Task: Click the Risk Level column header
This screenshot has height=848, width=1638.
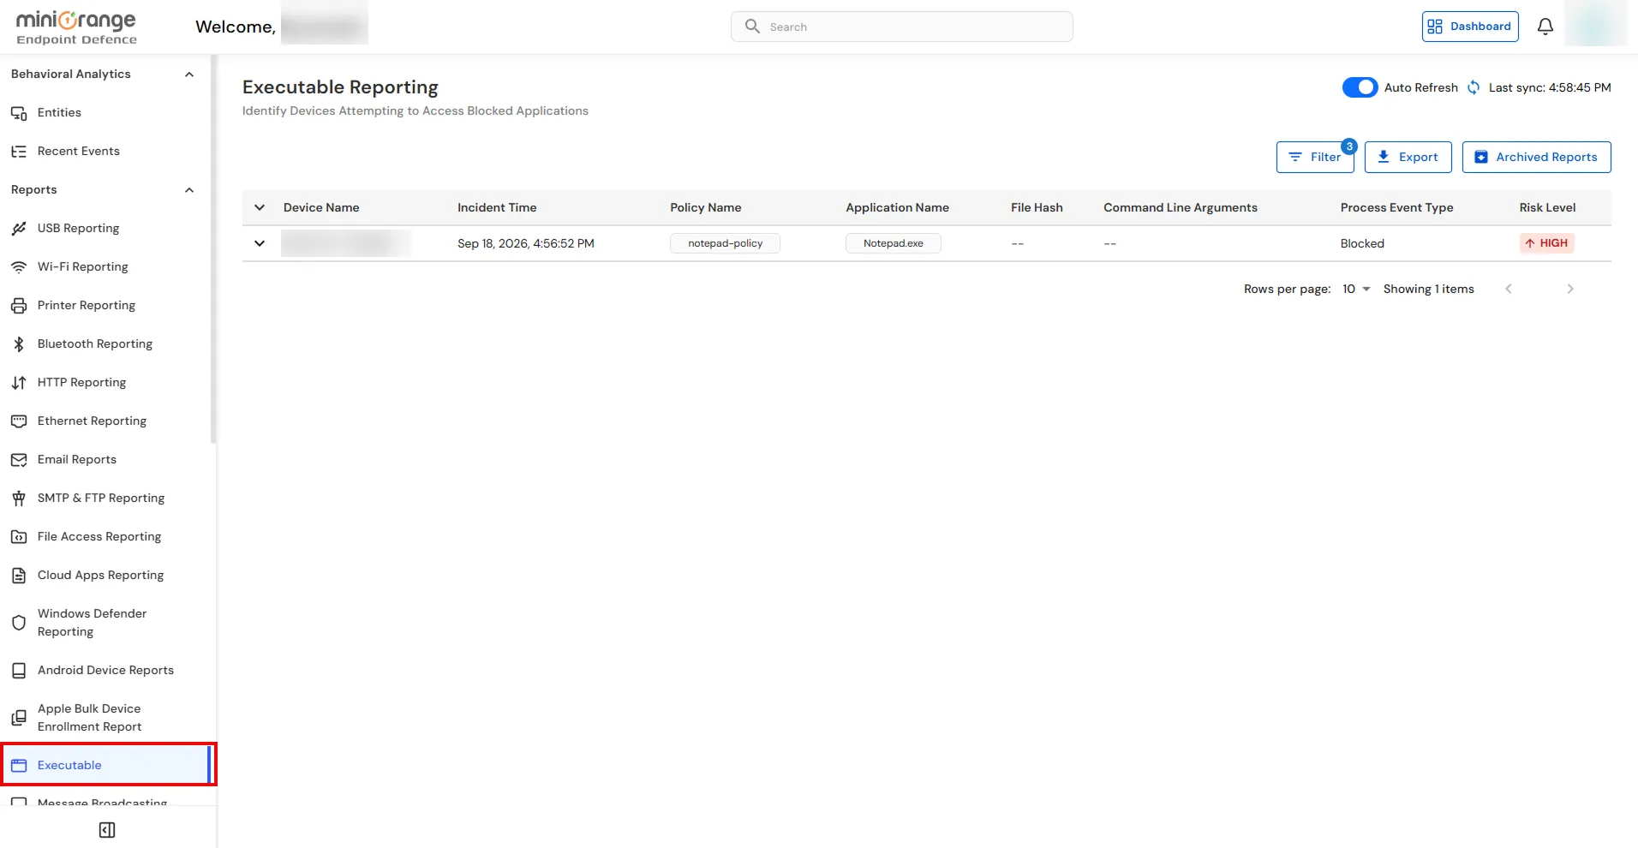Action: click(x=1547, y=207)
